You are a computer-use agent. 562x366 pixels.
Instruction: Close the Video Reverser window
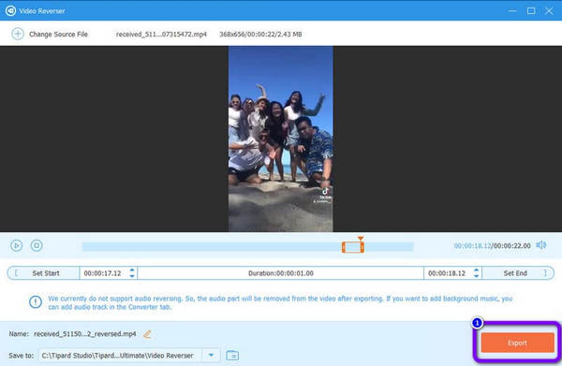(x=549, y=11)
